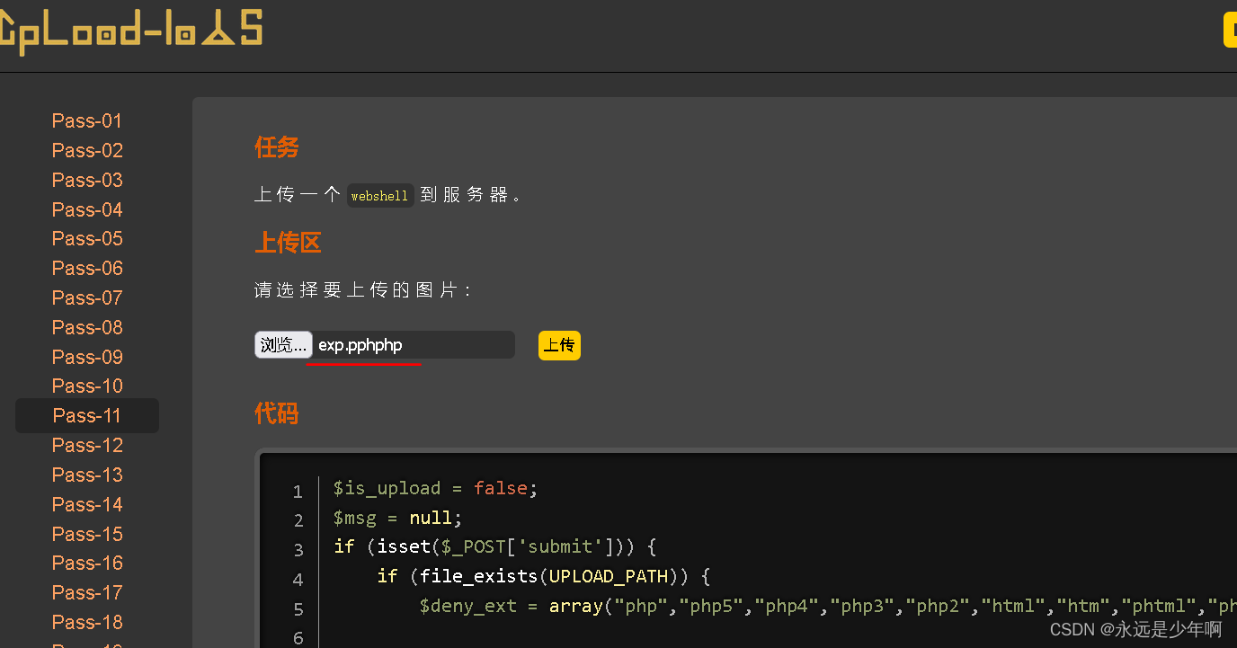Open Pass-12 in sidebar

pos(87,445)
